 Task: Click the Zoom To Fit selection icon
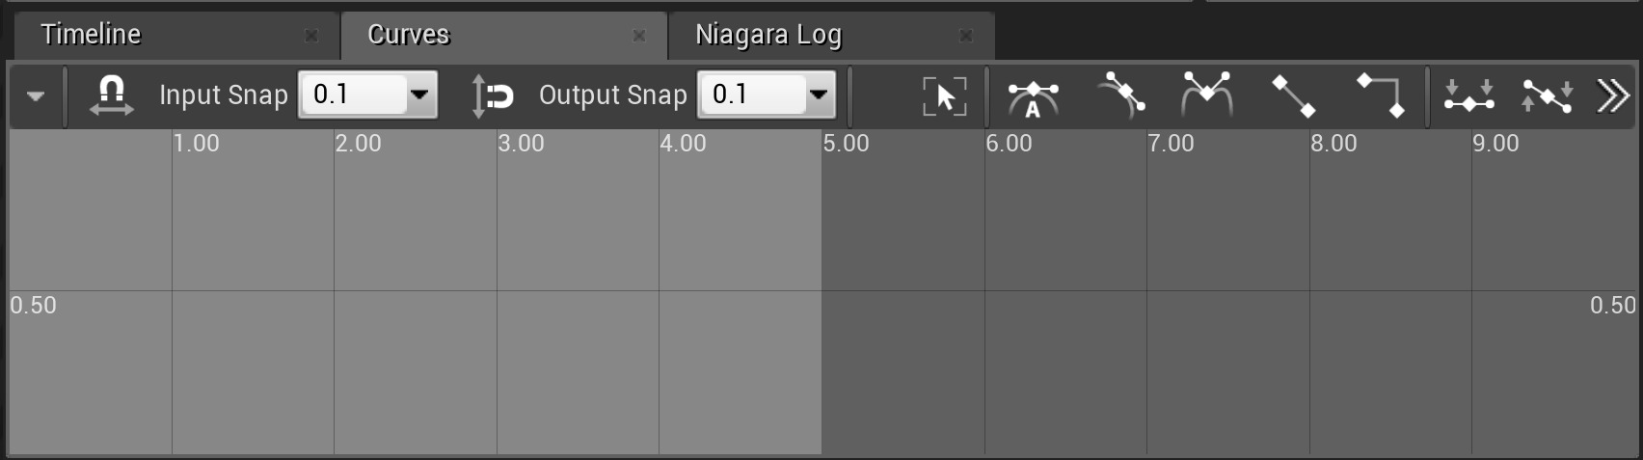(x=944, y=95)
